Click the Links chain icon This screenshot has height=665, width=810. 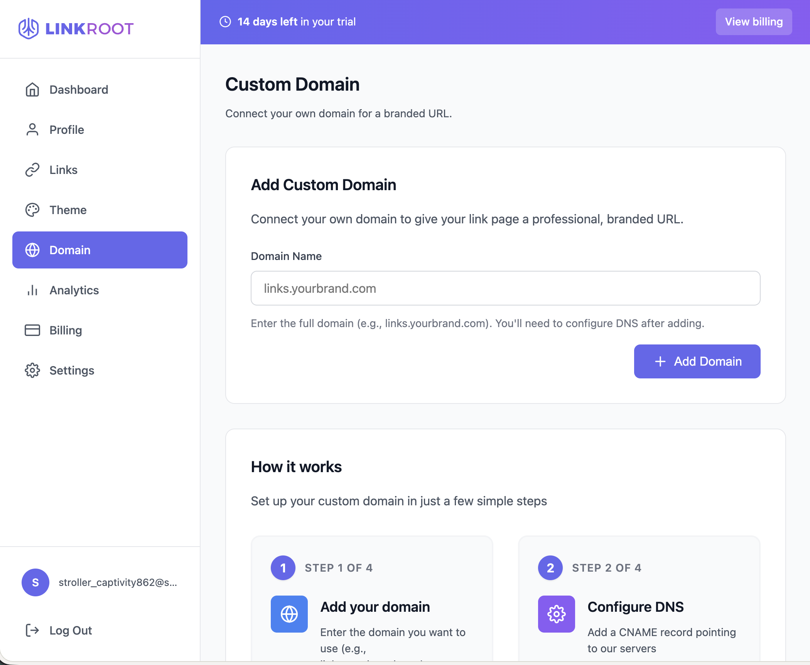tap(32, 170)
